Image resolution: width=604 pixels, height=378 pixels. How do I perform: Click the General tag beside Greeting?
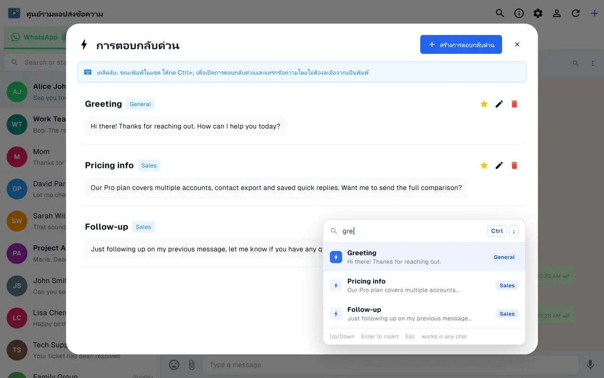140,104
